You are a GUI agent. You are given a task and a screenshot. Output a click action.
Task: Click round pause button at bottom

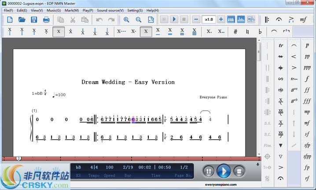(x=208, y=171)
